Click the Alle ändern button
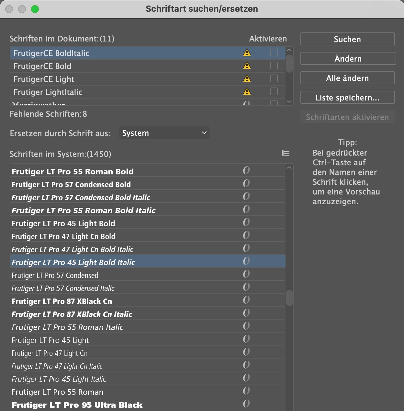404x411 pixels. [347, 78]
